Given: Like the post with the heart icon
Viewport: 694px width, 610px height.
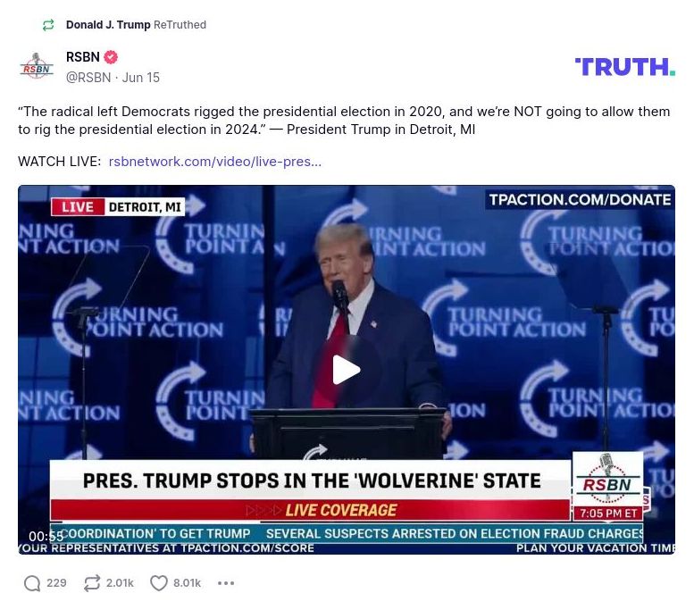Looking at the screenshot, I should click(159, 583).
